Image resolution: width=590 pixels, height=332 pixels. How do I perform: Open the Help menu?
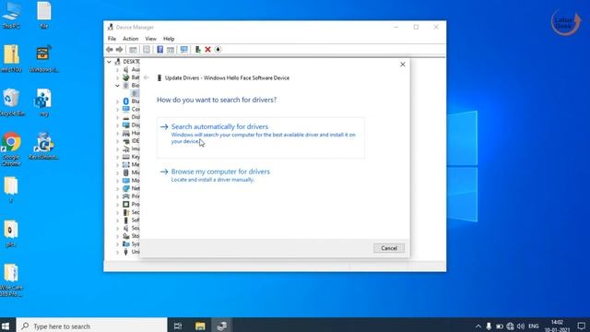point(169,39)
